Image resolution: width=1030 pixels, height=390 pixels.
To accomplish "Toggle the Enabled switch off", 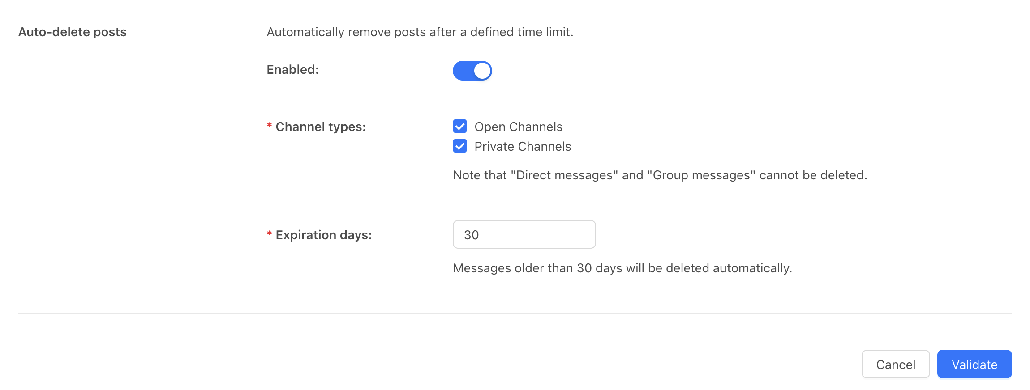I will pos(472,71).
